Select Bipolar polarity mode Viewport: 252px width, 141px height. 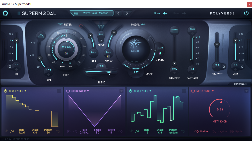point(236,131)
